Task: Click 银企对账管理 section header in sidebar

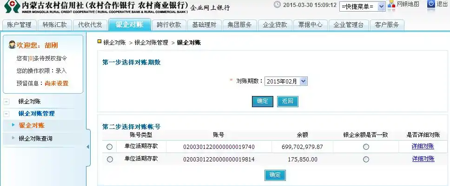Action: click(36, 114)
